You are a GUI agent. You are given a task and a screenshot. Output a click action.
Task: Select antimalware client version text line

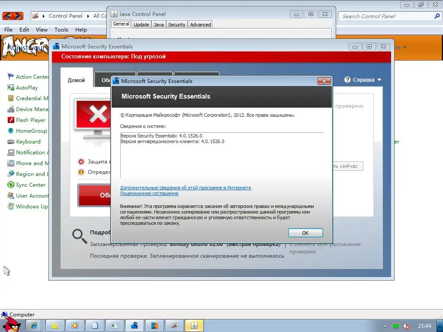172,141
